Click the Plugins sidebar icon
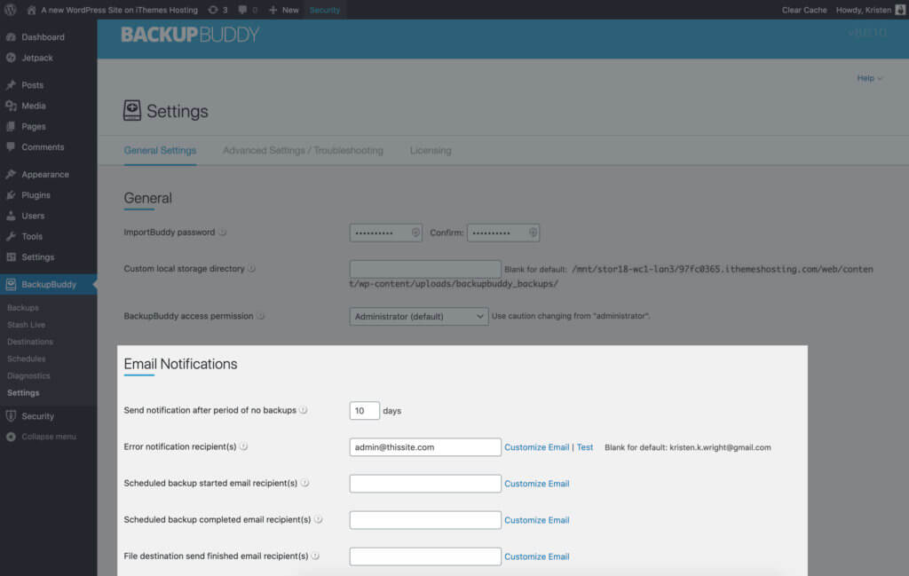The image size is (909, 576). 11,195
